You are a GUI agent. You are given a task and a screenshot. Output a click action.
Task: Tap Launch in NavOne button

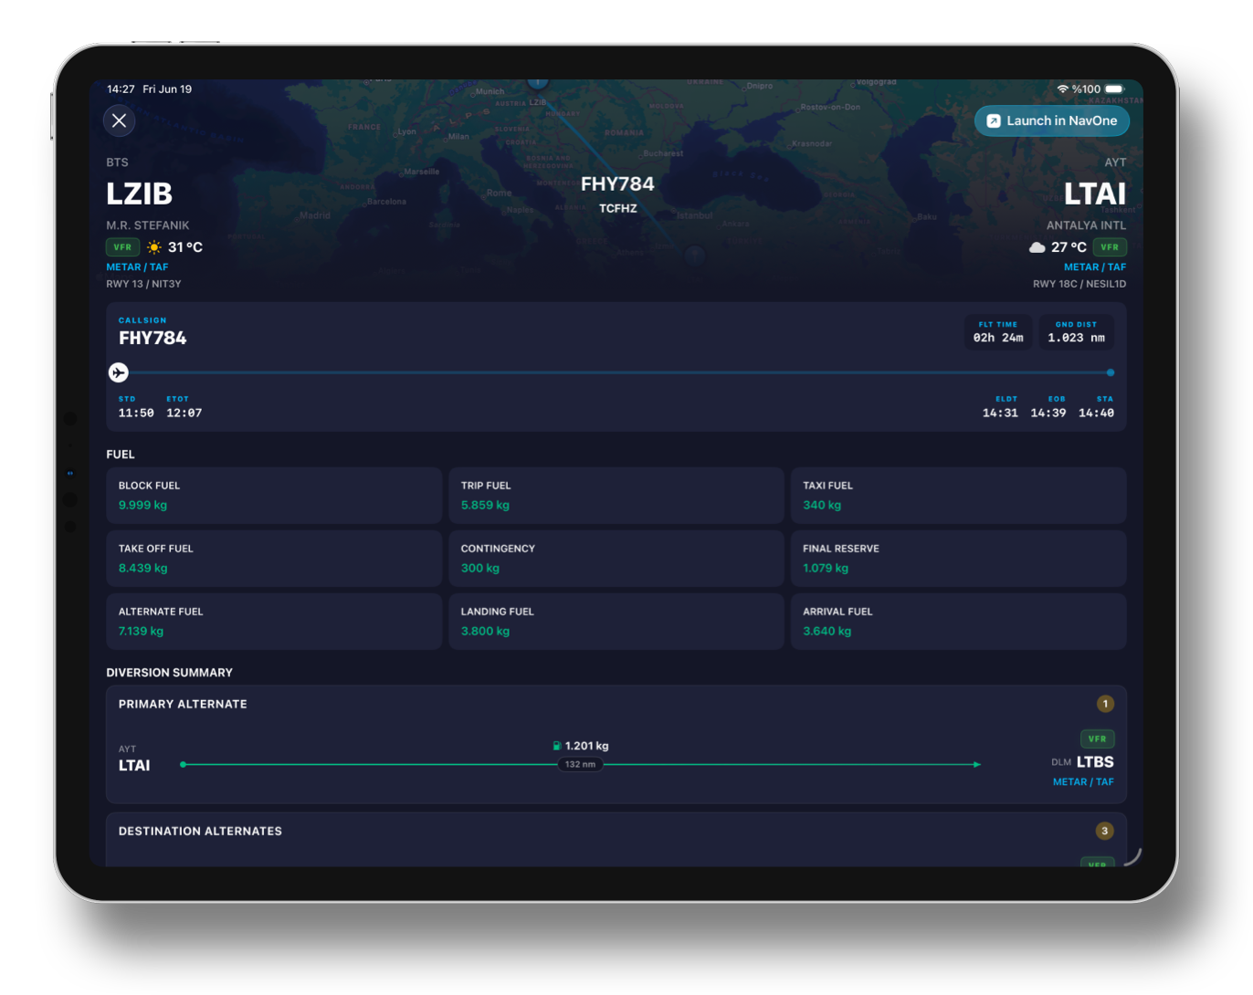pyautogui.click(x=1052, y=120)
